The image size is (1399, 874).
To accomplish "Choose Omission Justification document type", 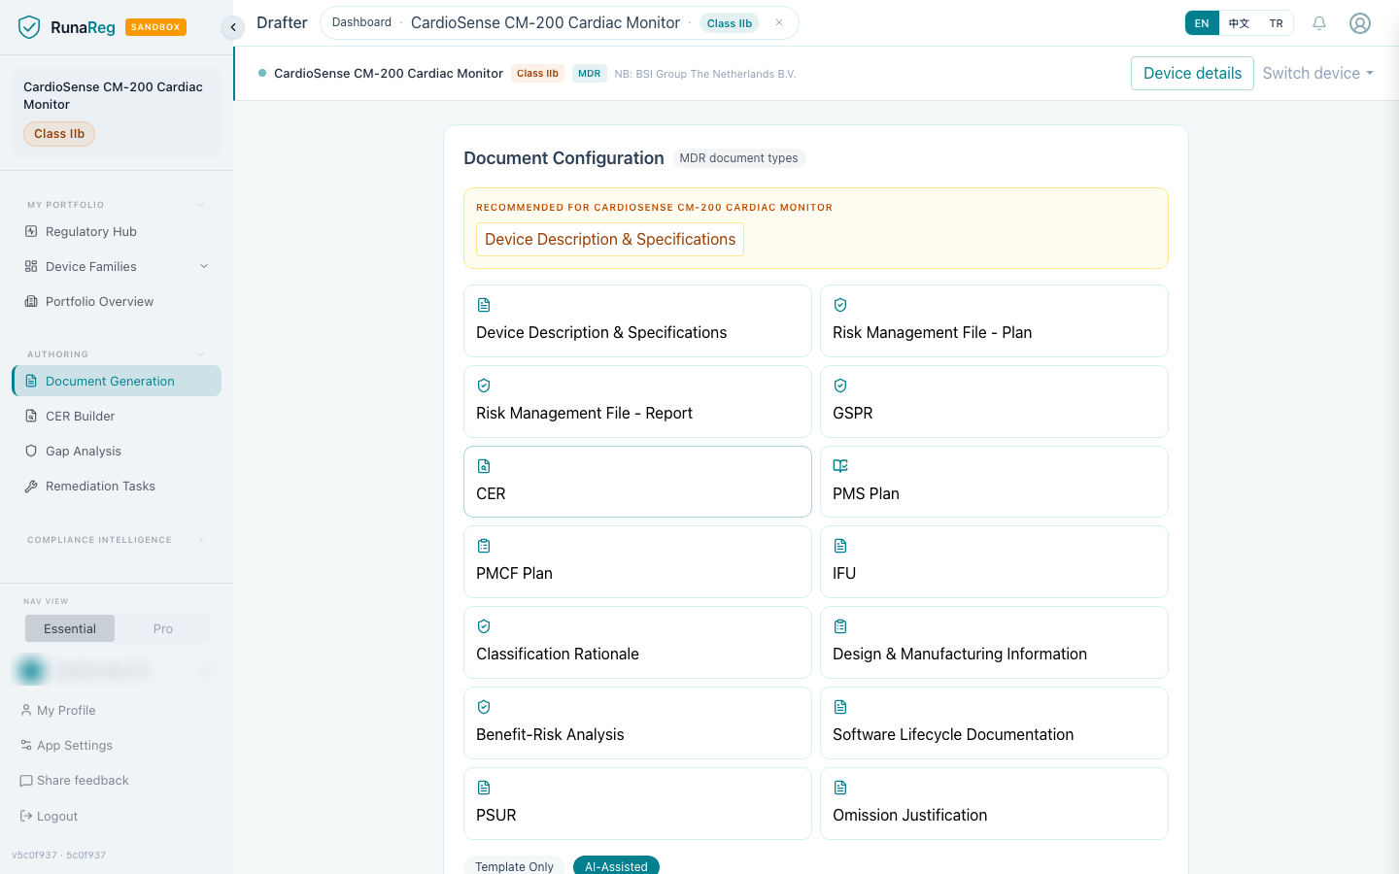I will (x=994, y=803).
